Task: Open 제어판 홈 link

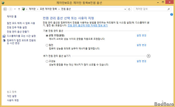Action: (12, 17)
